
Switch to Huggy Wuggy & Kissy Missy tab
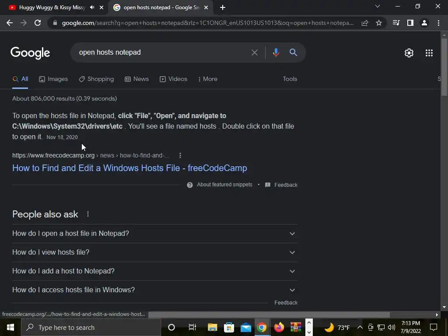click(x=52, y=7)
